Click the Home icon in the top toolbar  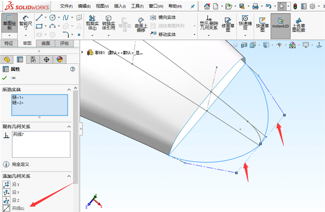click(x=207, y=6)
